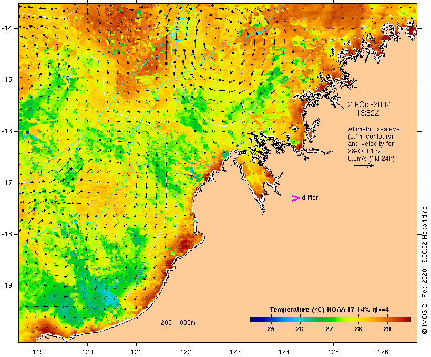Click latitude axis label '-16'
The image size is (431, 357).
[6, 131]
